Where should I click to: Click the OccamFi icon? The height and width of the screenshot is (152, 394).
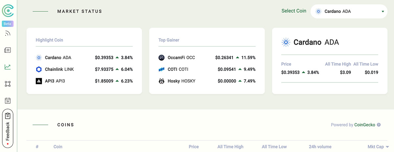tap(161, 58)
